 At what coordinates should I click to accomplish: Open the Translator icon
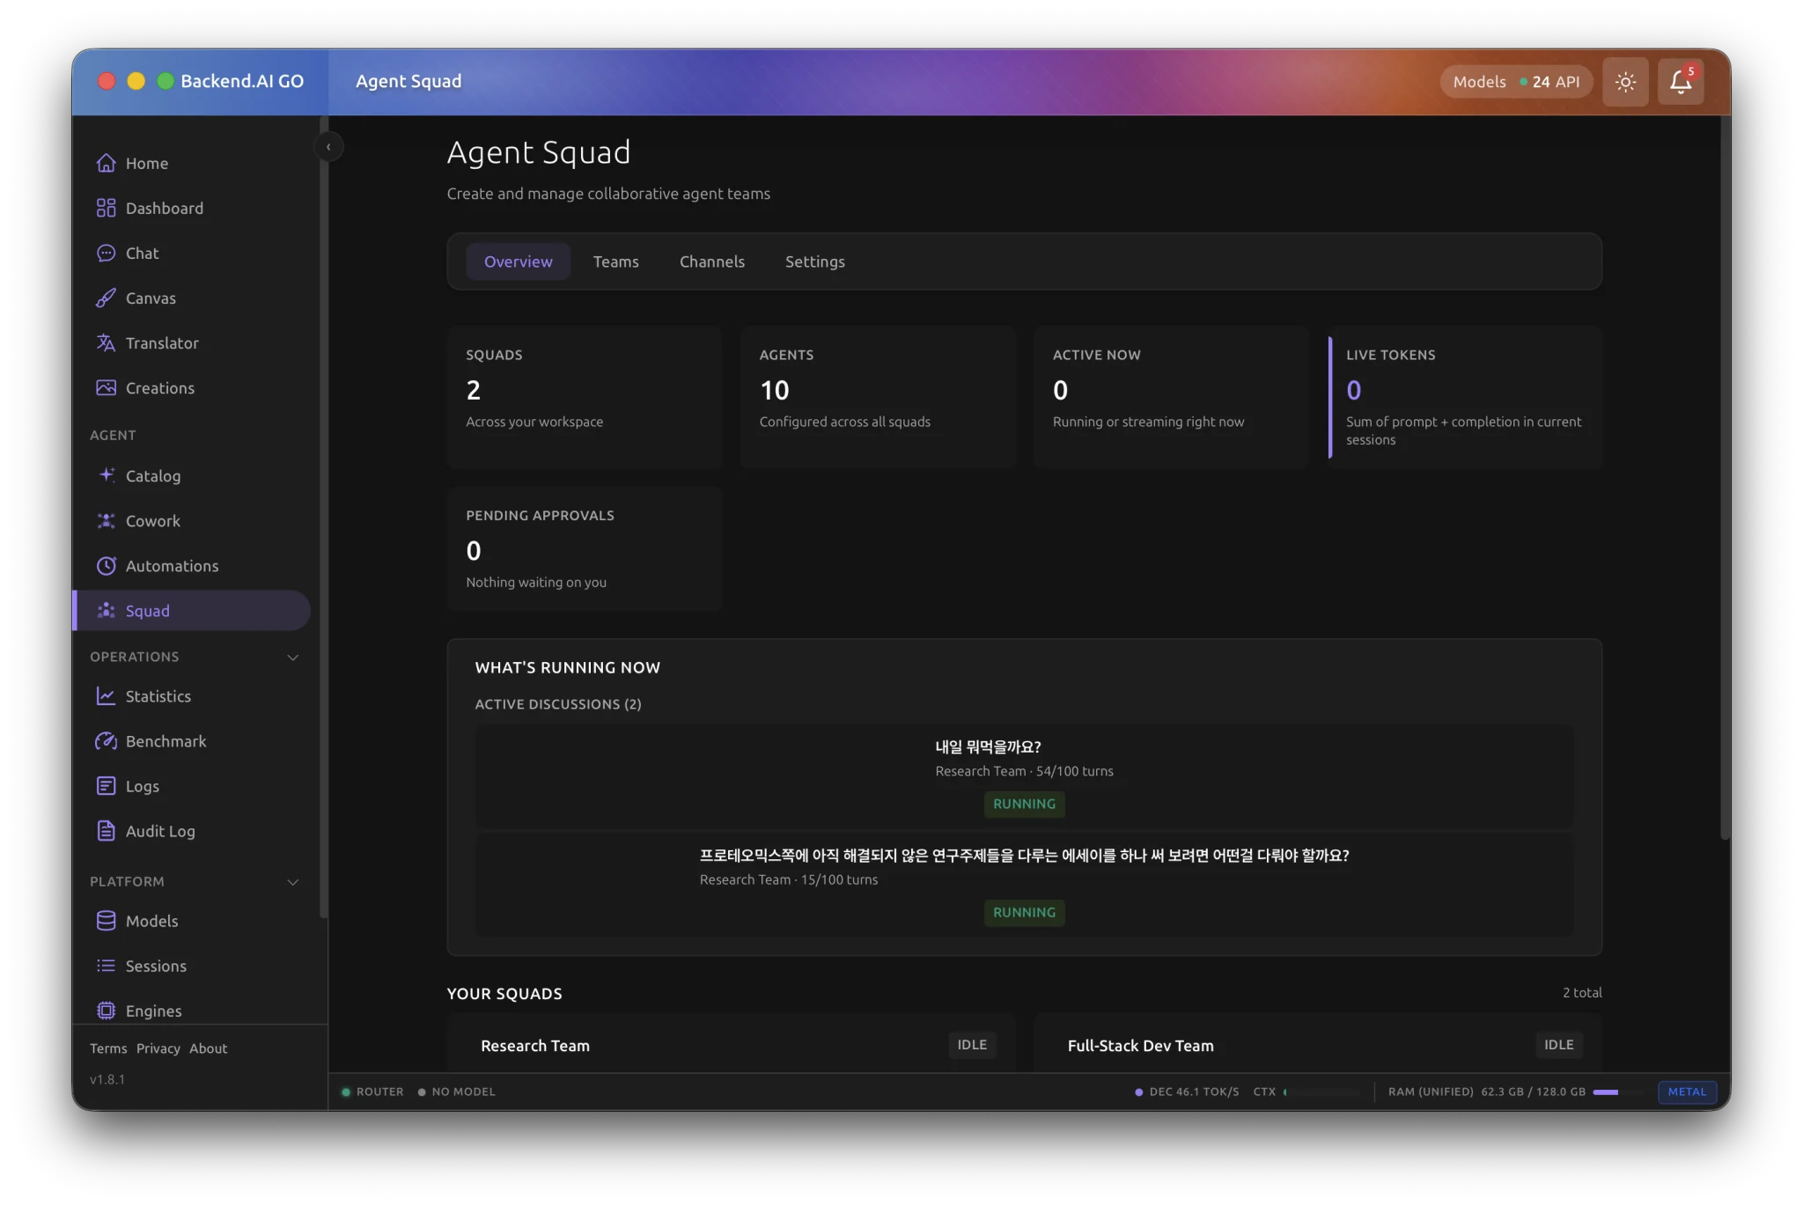tap(106, 342)
